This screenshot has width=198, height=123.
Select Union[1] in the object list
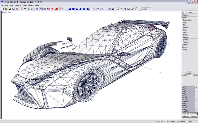(185, 101)
